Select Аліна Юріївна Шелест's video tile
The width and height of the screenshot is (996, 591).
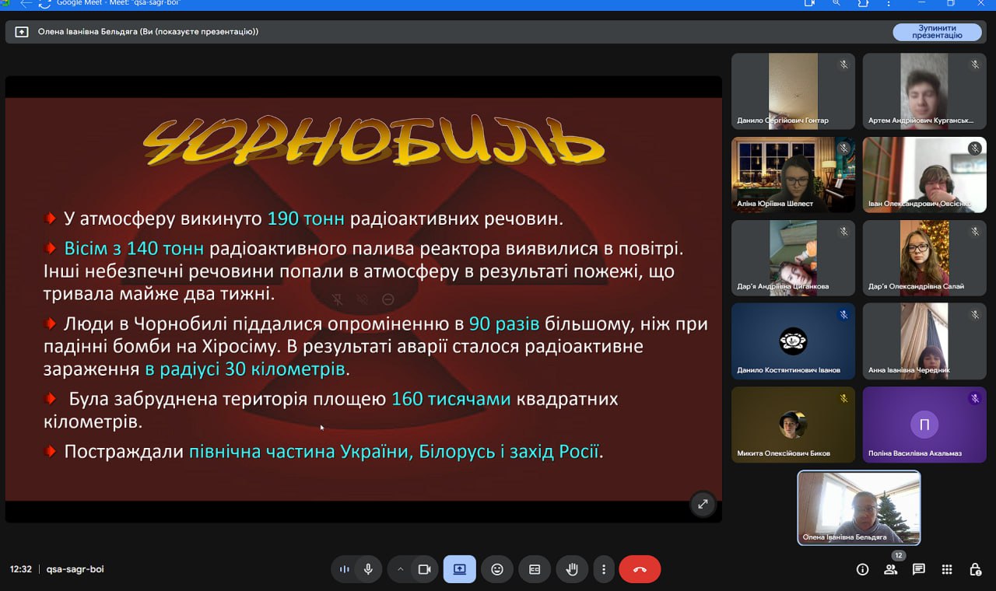pyautogui.click(x=793, y=175)
